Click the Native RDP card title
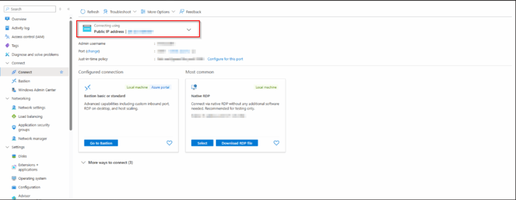This screenshot has width=516, height=200. [201, 96]
